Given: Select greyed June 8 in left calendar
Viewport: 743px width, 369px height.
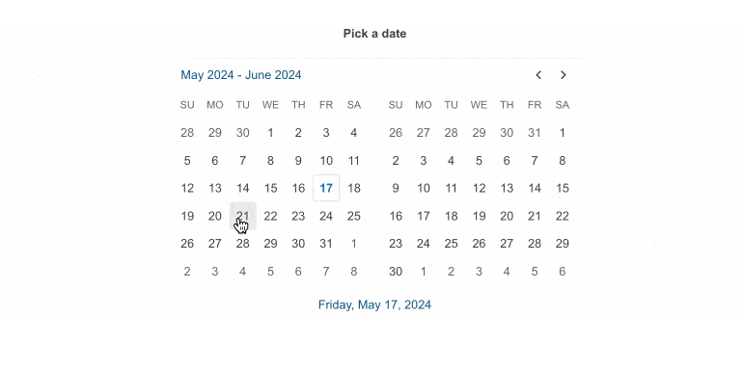Looking at the screenshot, I should 354,272.
